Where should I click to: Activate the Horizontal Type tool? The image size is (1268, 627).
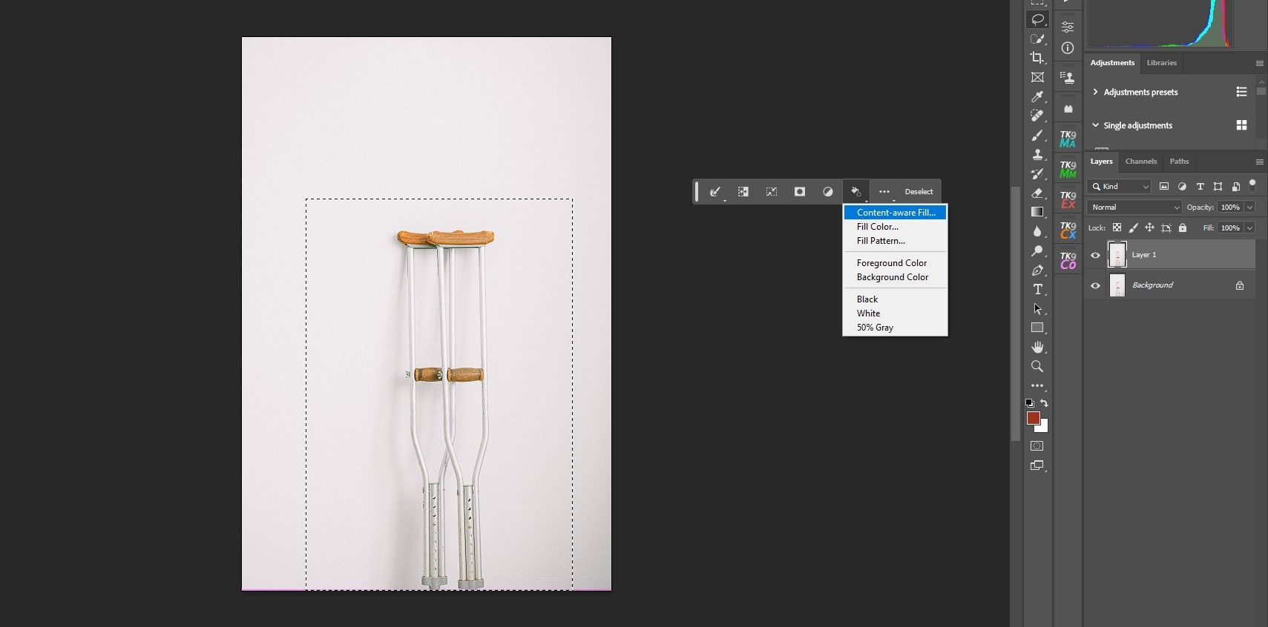[1037, 289]
